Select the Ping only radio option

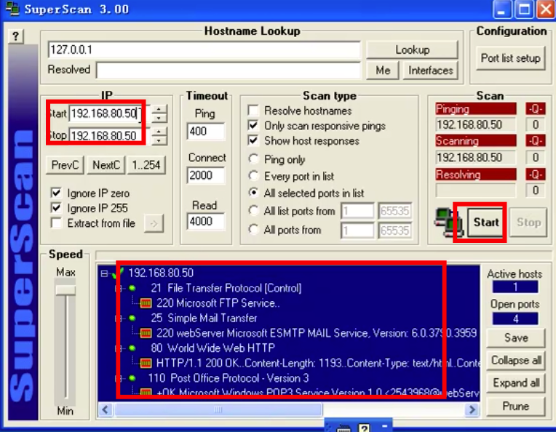tap(253, 159)
